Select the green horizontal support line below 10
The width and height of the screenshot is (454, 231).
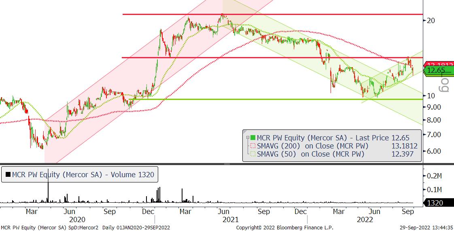click(x=276, y=99)
